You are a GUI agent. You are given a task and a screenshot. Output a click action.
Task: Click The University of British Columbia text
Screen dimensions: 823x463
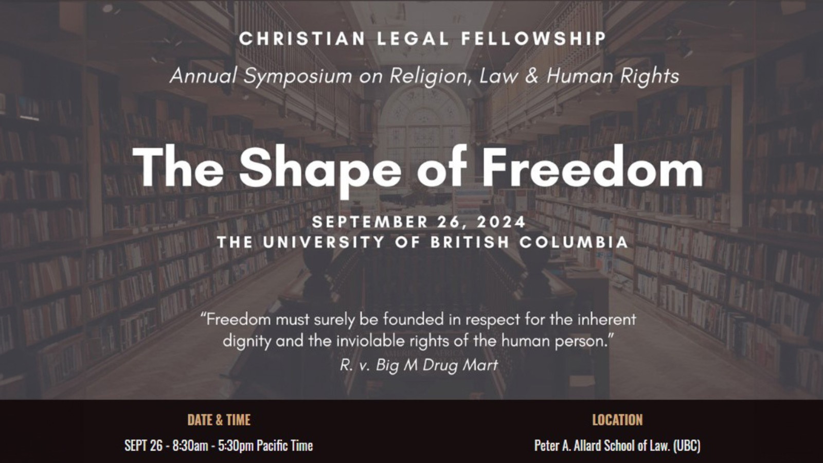(423, 242)
